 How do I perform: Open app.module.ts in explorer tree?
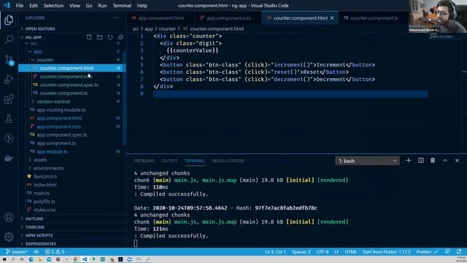click(52, 151)
